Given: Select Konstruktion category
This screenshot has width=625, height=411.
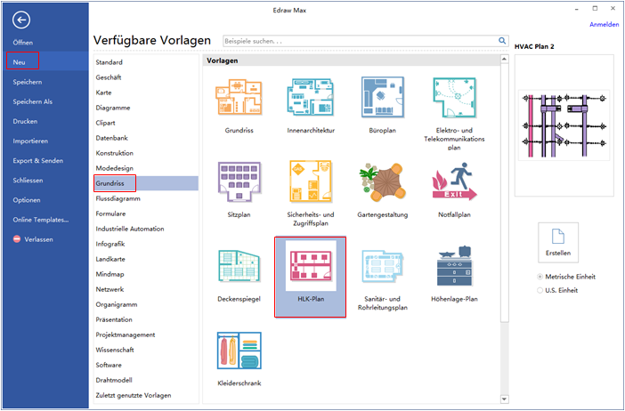Looking at the screenshot, I should pyautogui.click(x=114, y=153).
